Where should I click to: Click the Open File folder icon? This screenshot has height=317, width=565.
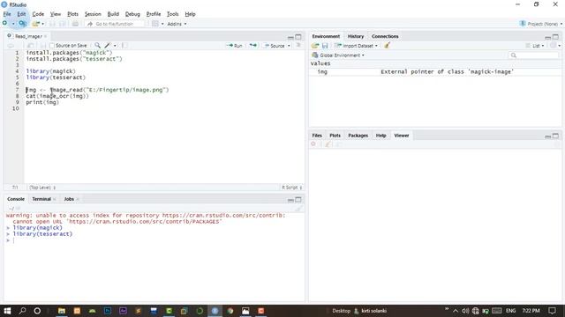[35, 24]
